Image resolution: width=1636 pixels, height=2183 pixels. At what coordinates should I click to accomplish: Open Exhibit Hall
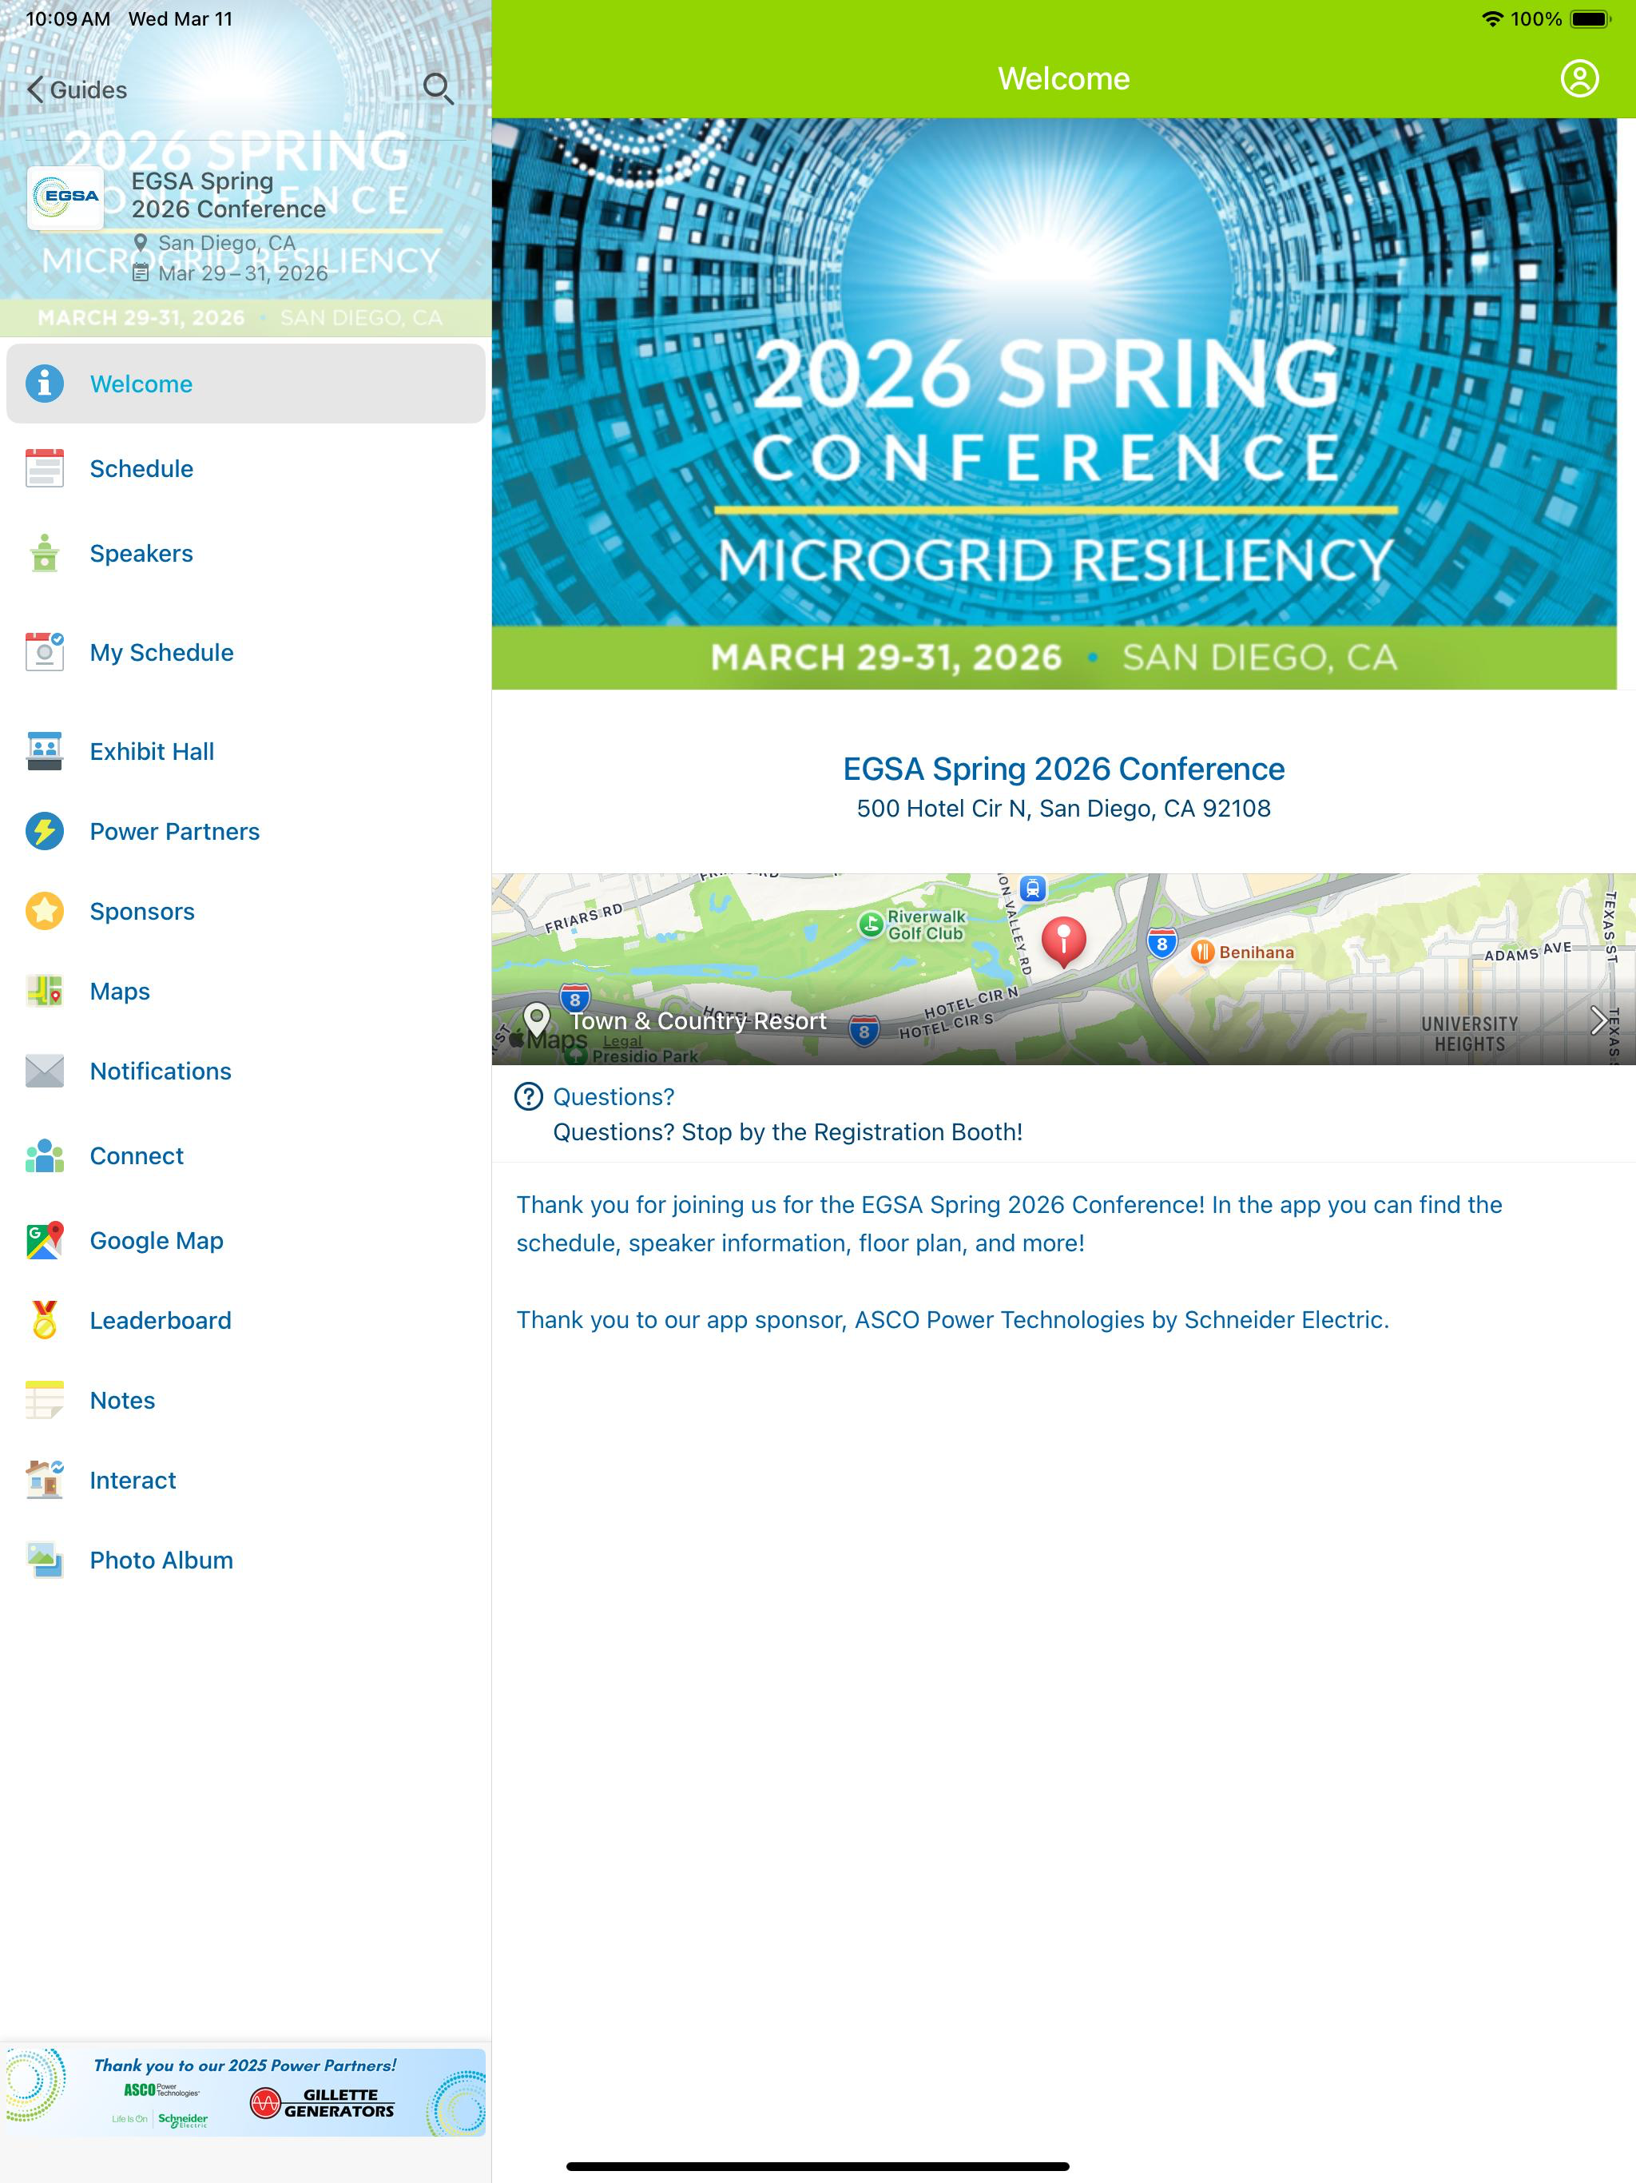coord(246,751)
